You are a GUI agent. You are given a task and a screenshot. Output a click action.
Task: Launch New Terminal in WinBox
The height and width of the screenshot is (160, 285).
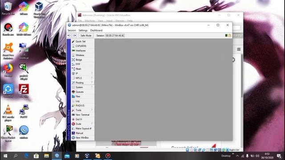(82, 115)
